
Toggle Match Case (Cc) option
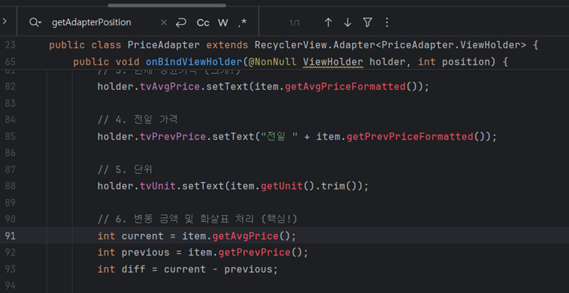coord(203,23)
